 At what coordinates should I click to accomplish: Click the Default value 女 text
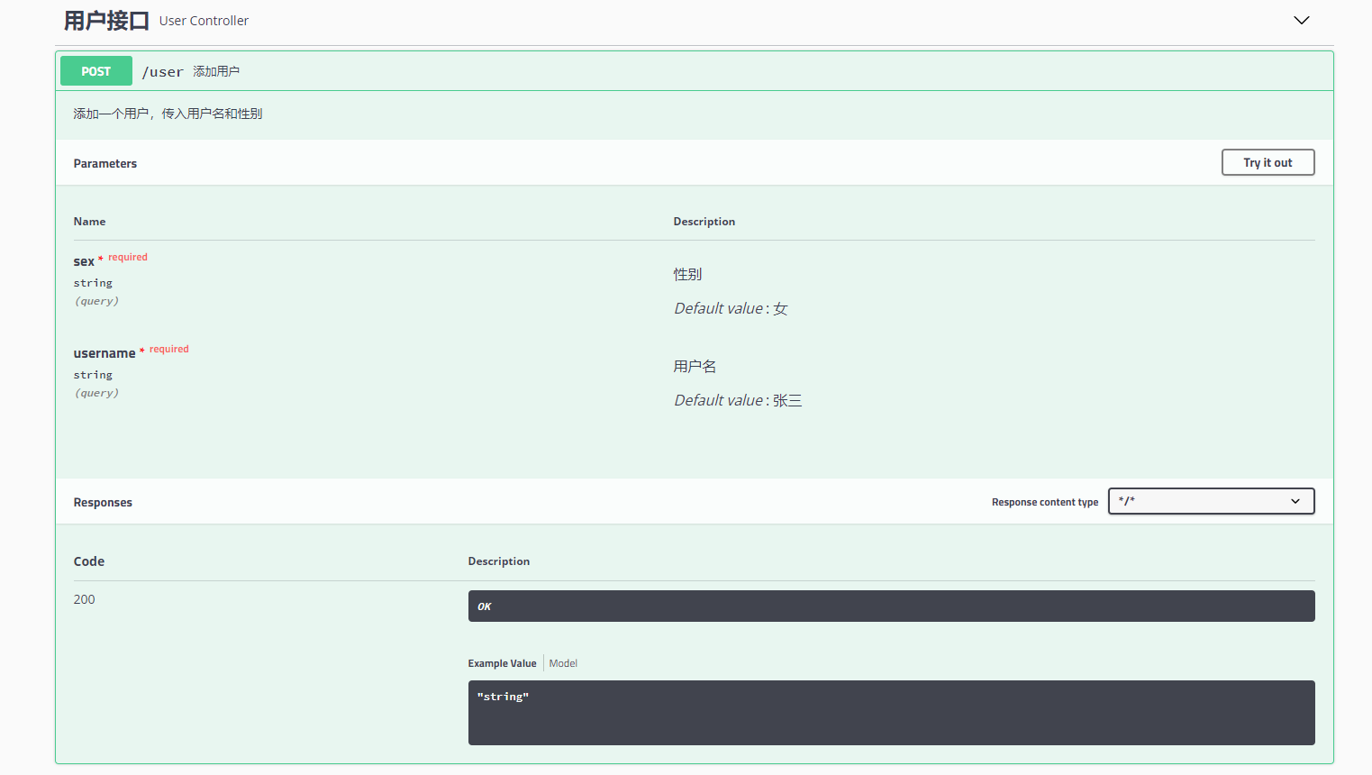click(x=731, y=308)
